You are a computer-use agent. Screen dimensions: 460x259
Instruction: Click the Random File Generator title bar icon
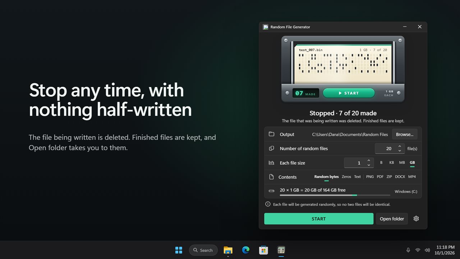coord(266,27)
